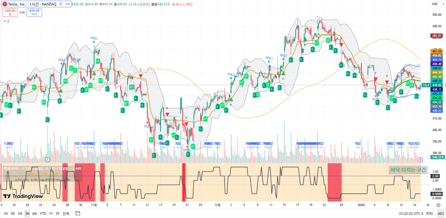The image size is (446, 218).
Task: Select the 1M time range
Action: coord(20,213)
